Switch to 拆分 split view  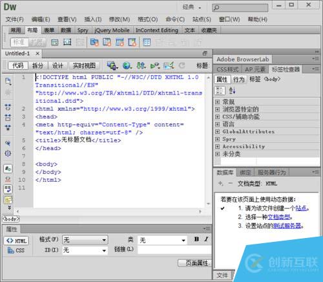click(x=38, y=65)
